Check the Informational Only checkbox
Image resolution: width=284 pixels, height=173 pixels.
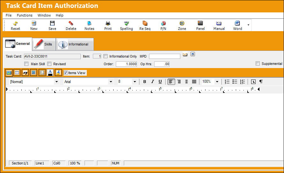tap(105, 56)
